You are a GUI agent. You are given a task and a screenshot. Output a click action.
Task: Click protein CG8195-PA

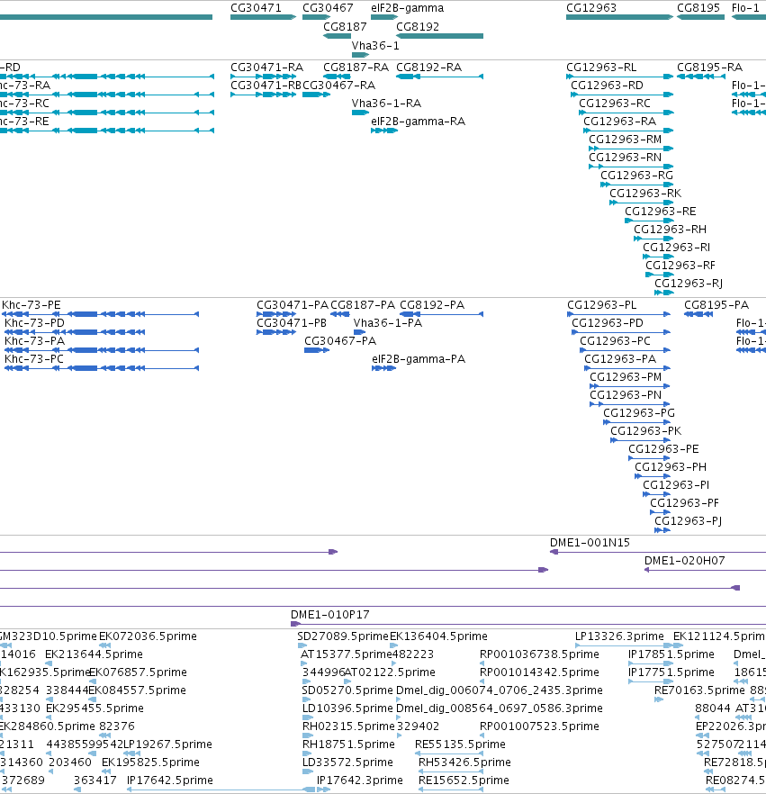point(716,305)
